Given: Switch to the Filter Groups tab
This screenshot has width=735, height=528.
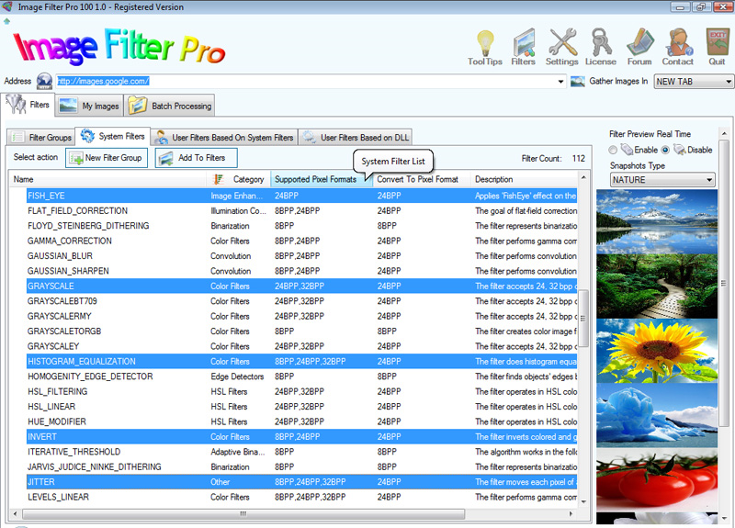Looking at the screenshot, I should click(41, 137).
